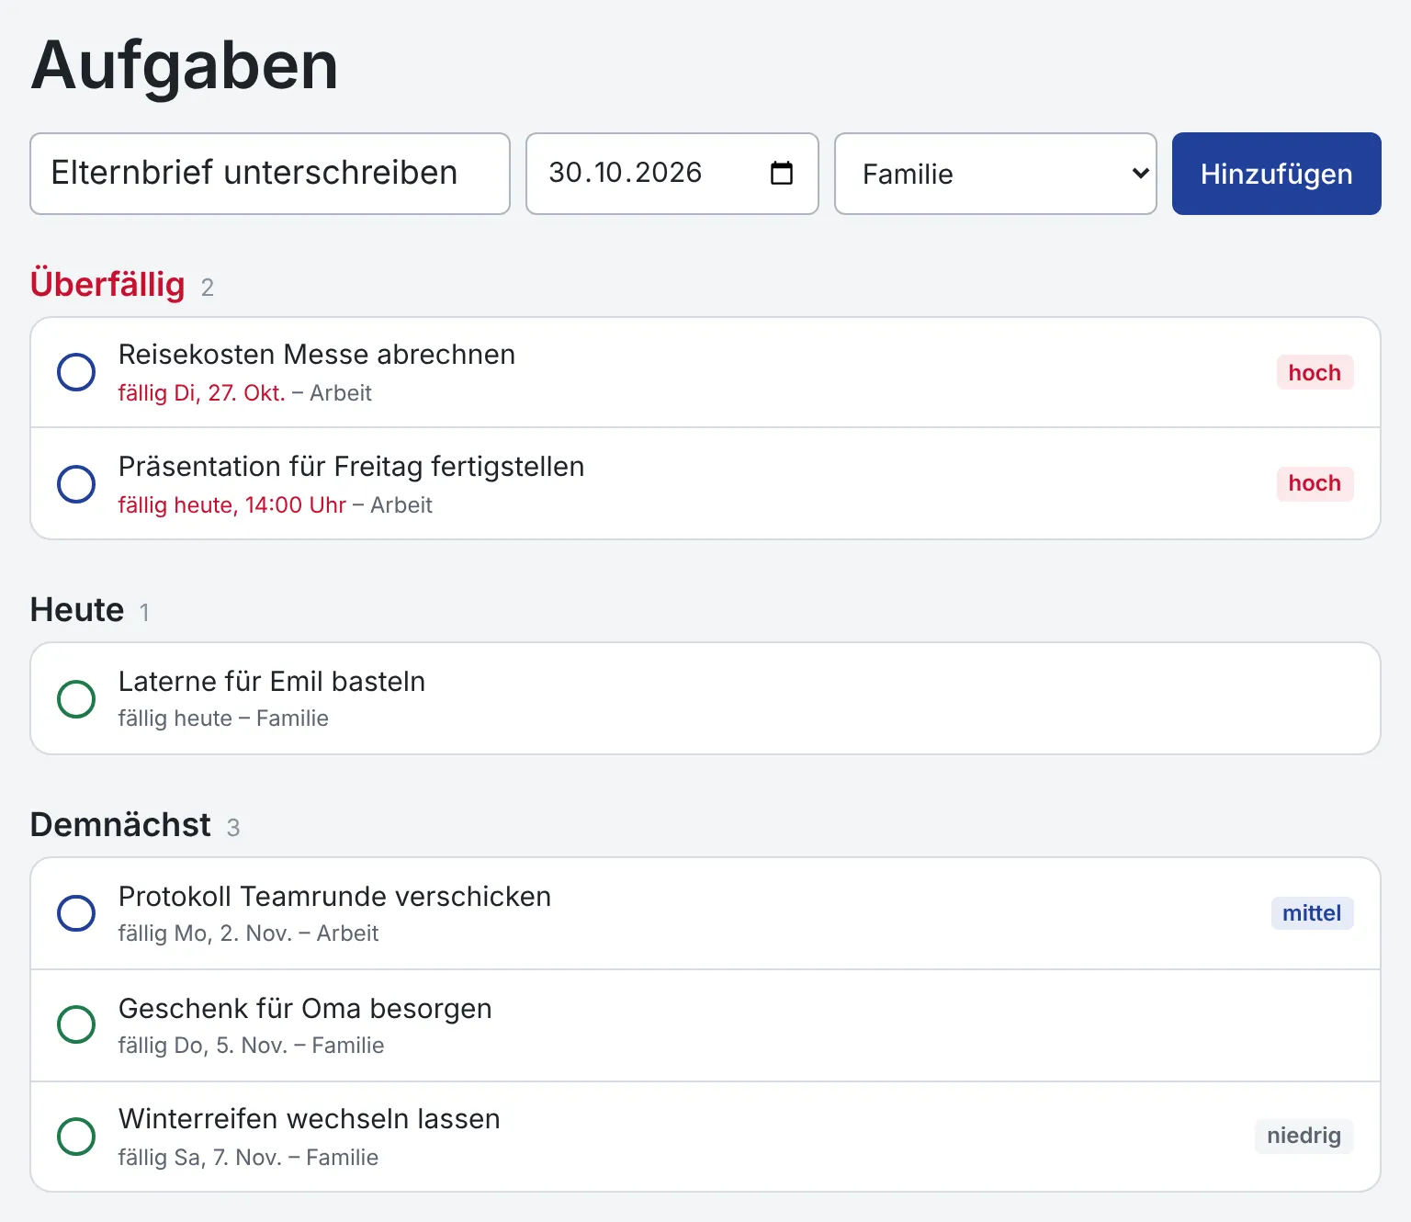
Task: Tick the circle for 'Protokoll Teamrunde verschicken'
Action: point(76,913)
